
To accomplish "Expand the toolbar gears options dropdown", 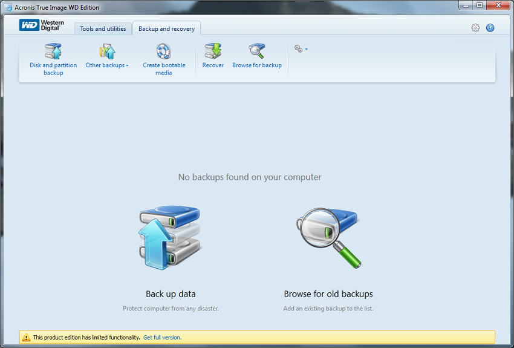I will (x=301, y=49).
